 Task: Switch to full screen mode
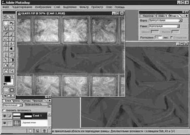13,96
